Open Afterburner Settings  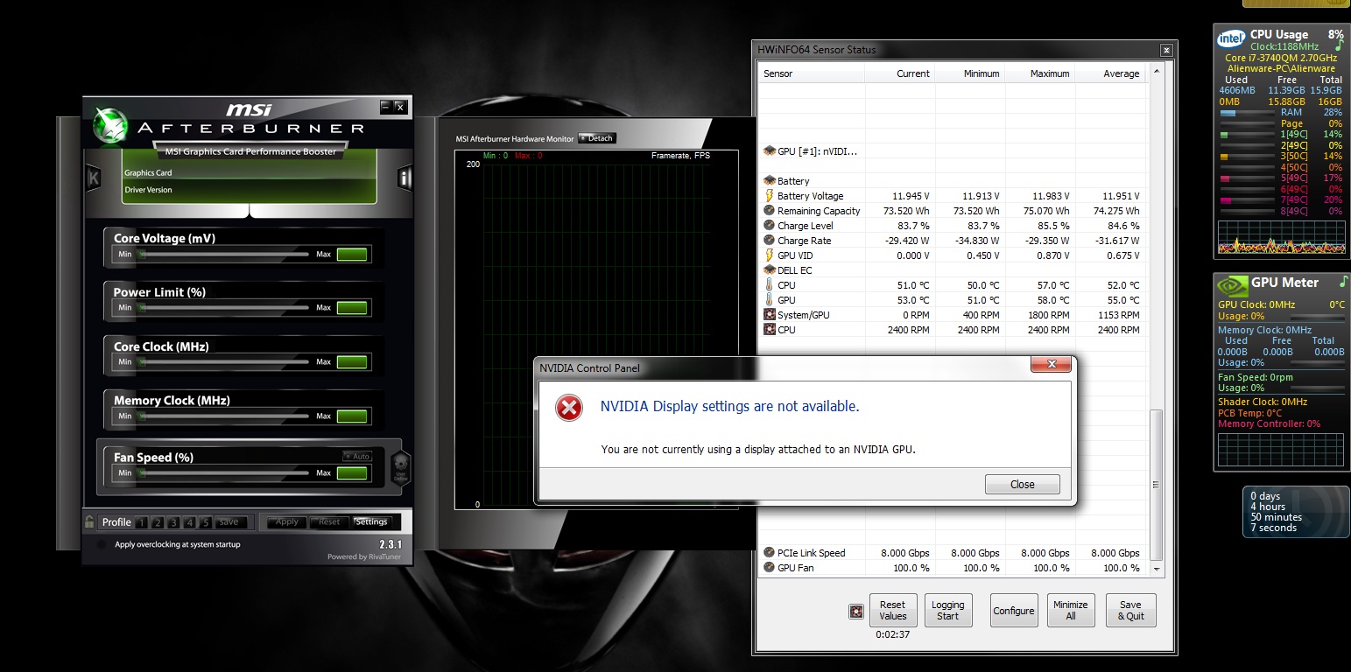tap(371, 521)
